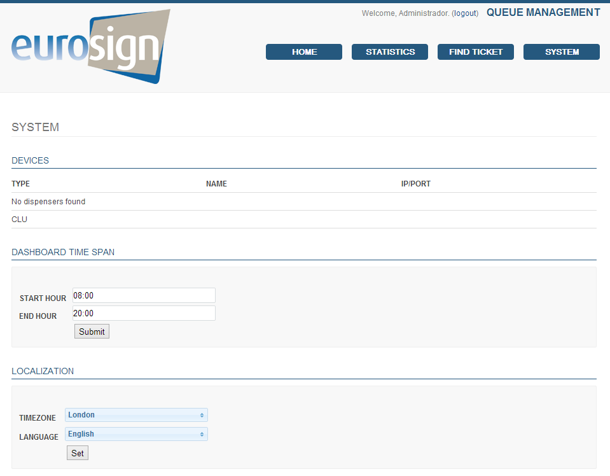Click the Start Hour input field
This screenshot has width=610, height=476.
tap(144, 295)
